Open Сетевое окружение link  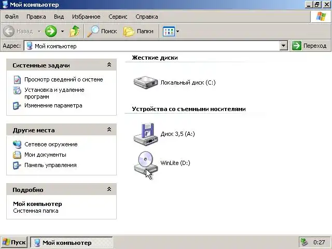51,144
